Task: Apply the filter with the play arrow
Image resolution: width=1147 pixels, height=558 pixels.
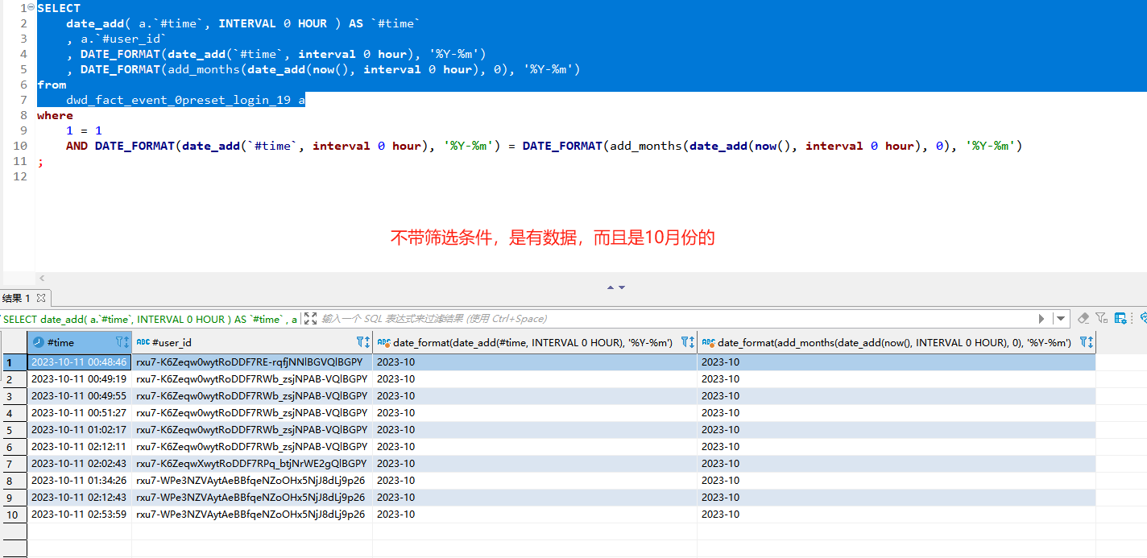Action: pyautogui.click(x=1041, y=319)
